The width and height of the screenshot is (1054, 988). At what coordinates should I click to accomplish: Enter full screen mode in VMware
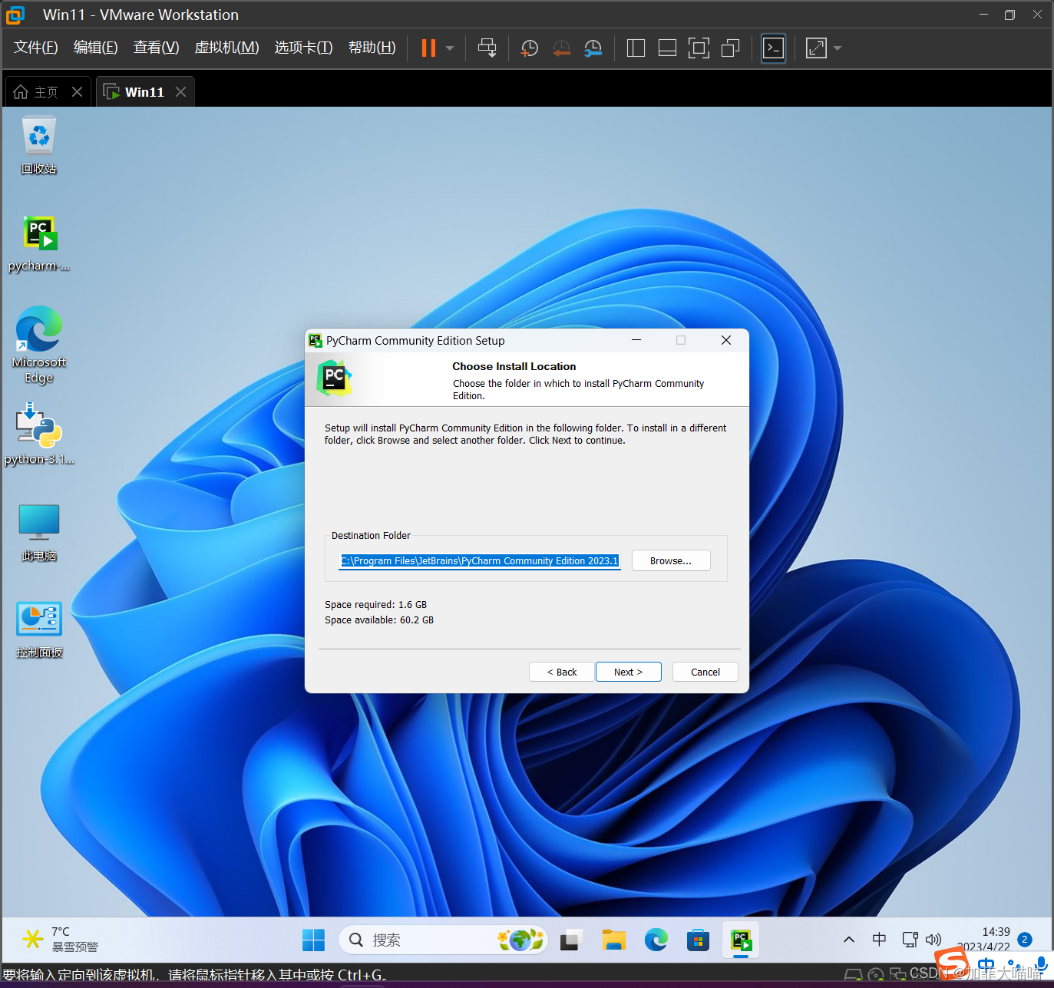(699, 48)
